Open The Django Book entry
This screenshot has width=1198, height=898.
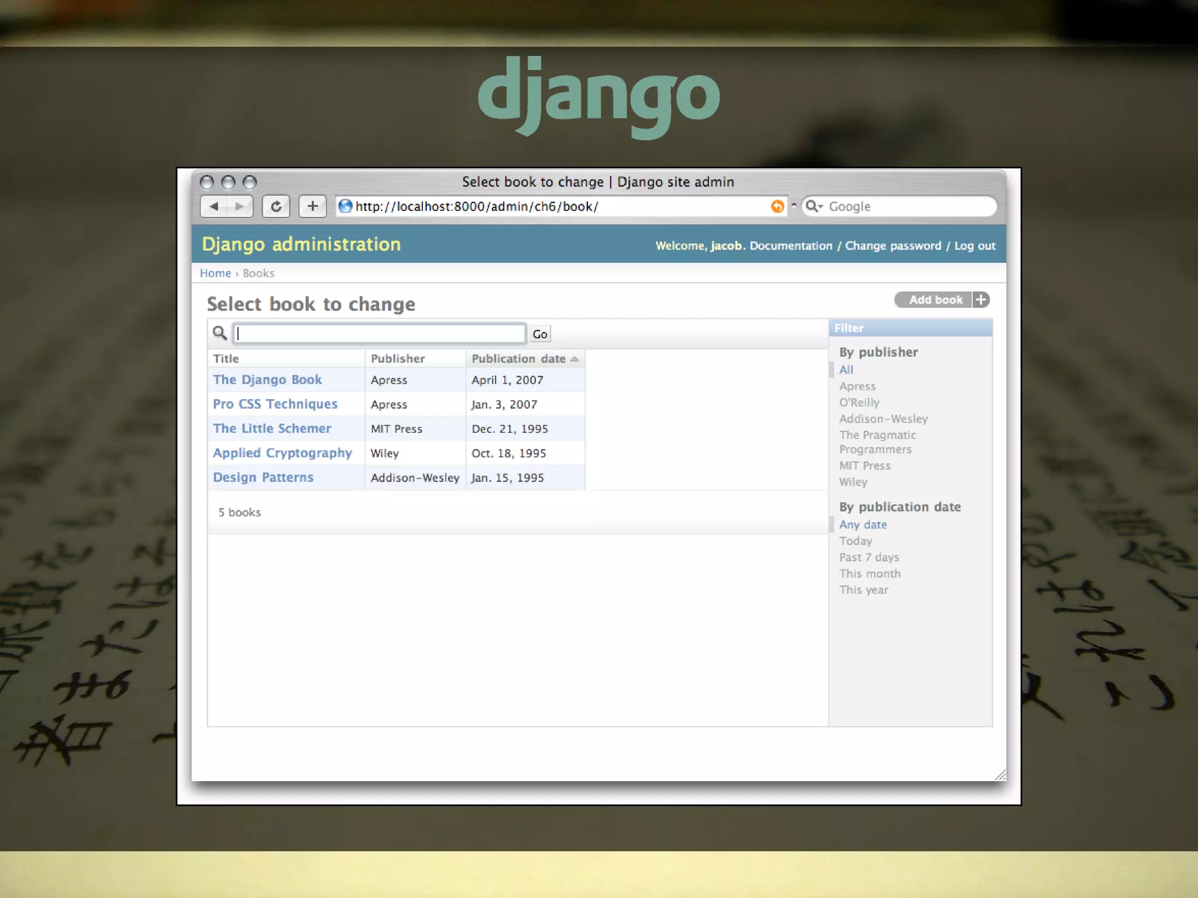tap(267, 379)
